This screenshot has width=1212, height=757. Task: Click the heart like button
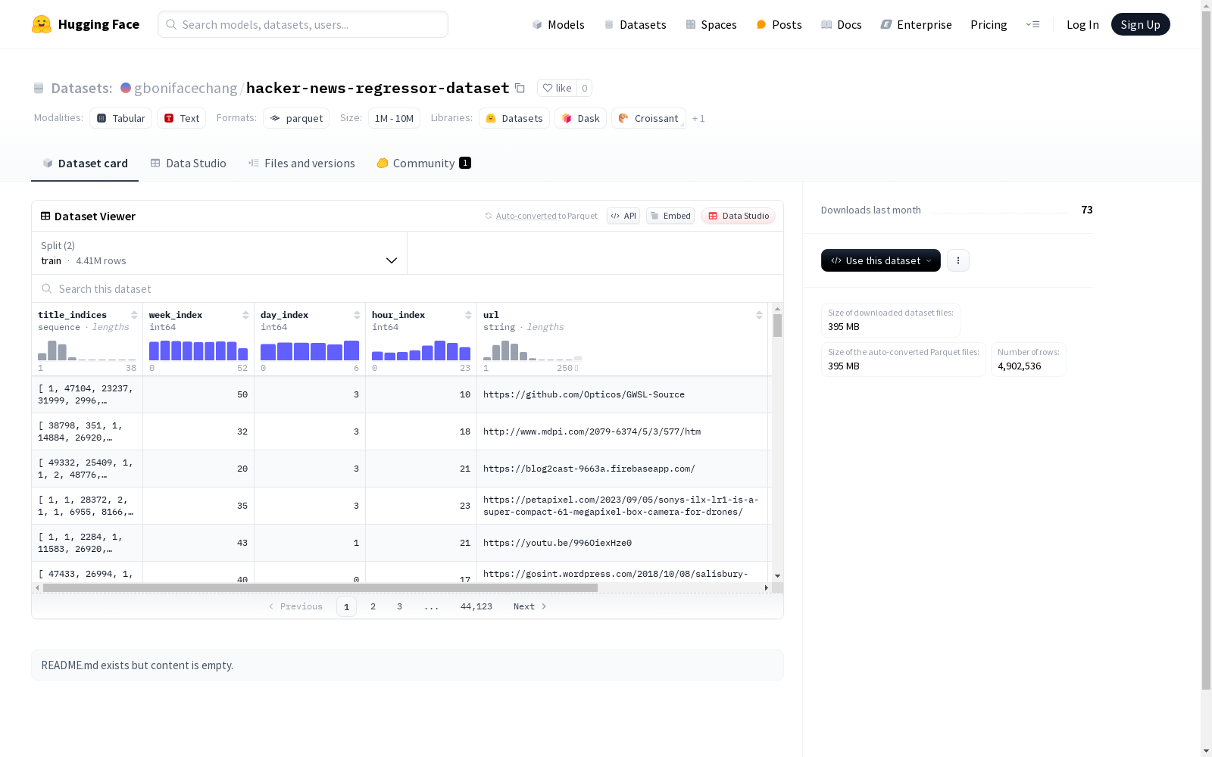pyautogui.click(x=557, y=88)
